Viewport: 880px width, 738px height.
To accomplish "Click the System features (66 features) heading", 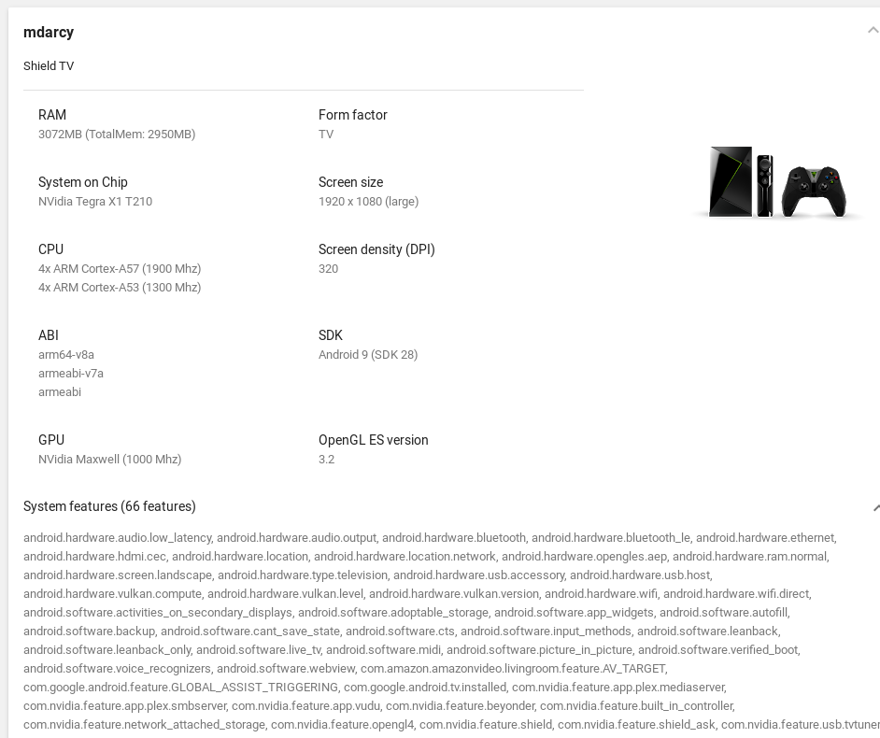I will pos(109,506).
